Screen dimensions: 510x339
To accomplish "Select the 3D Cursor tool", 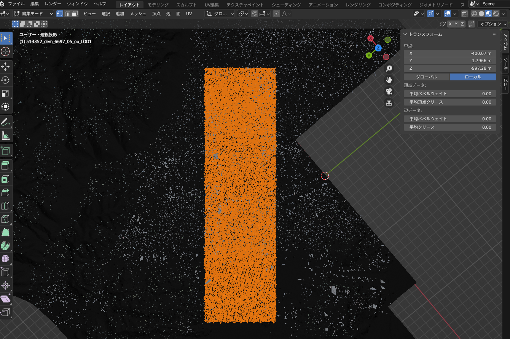I will click(6, 52).
